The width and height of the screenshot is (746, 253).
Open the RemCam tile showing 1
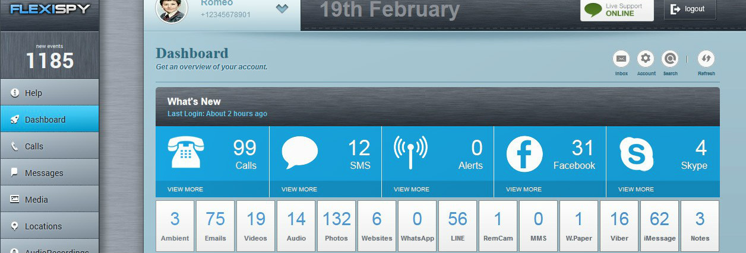coord(498,226)
